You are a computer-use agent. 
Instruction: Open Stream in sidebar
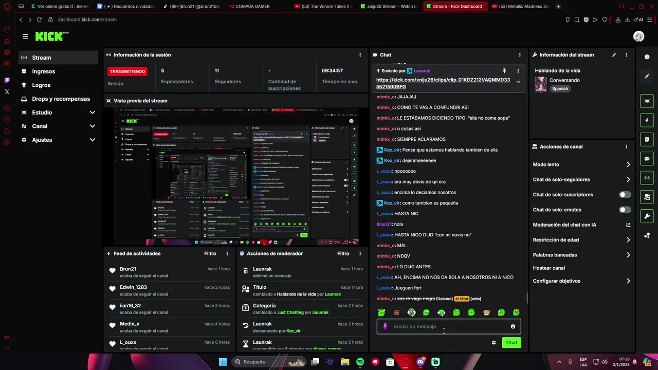(x=58, y=58)
